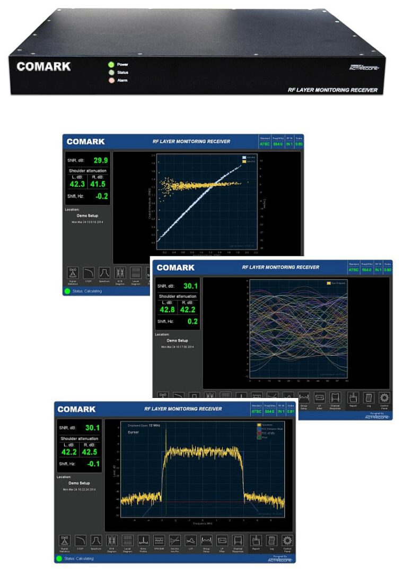This screenshot has height=573, width=403.
Task: Click the white legend swatch in top window chart
Action: tap(244, 158)
